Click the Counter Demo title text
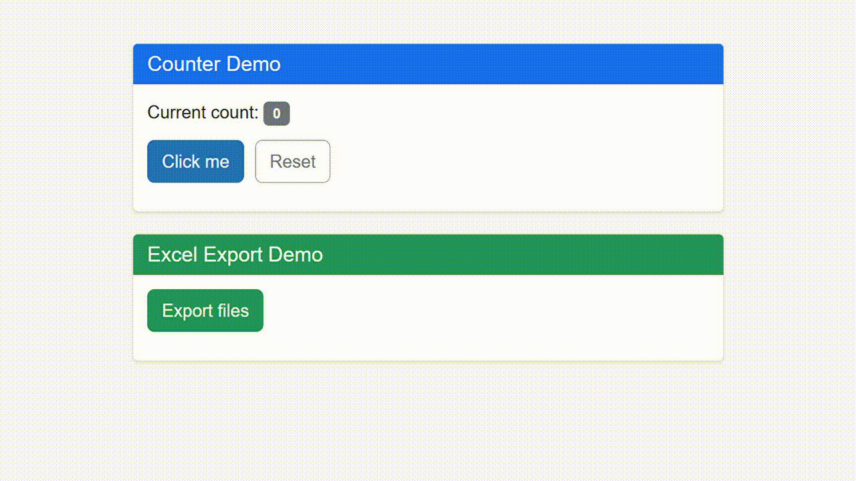The width and height of the screenshot is (856, 481). point(214,63)
